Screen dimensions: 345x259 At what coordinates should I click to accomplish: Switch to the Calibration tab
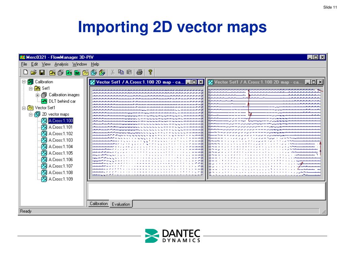(x=99, y=204)
